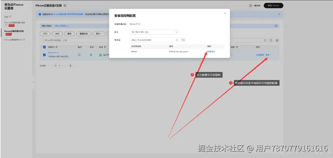
Task: Close the 安全组规则配置 dialog
Action: pos(225,13)
